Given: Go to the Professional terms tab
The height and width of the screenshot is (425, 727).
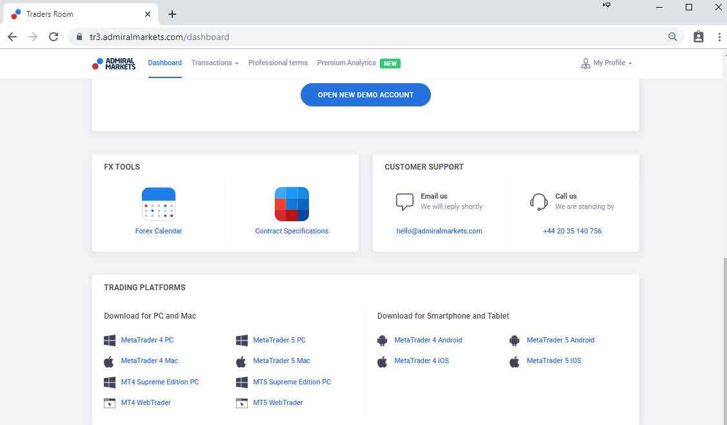Looking at the screenshot, I should tap(278, 63).
